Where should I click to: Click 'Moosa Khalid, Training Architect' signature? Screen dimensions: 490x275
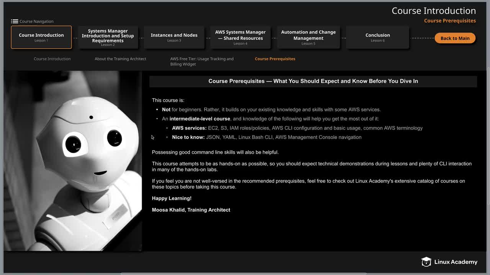click(x=191, y=210)
